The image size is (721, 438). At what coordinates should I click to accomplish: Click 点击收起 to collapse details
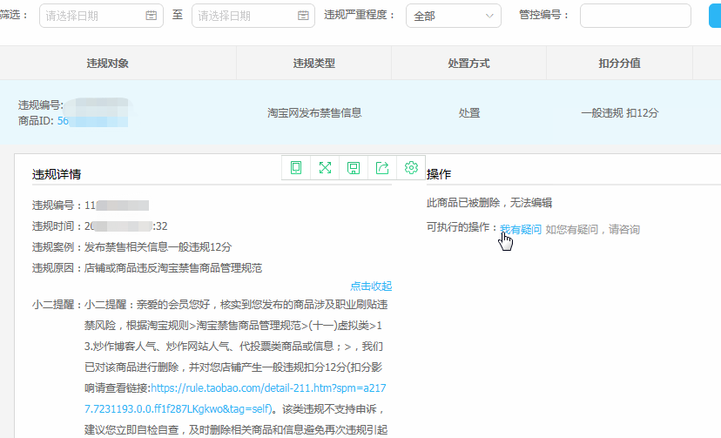(x=371, y=286)
